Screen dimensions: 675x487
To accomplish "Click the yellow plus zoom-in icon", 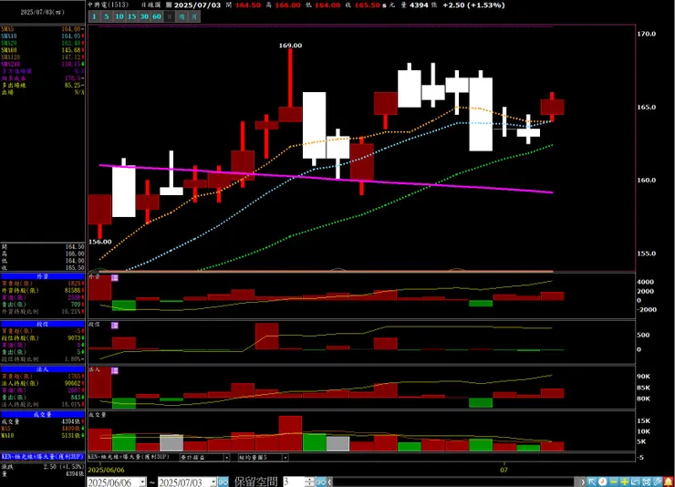I will click(625, 482).
